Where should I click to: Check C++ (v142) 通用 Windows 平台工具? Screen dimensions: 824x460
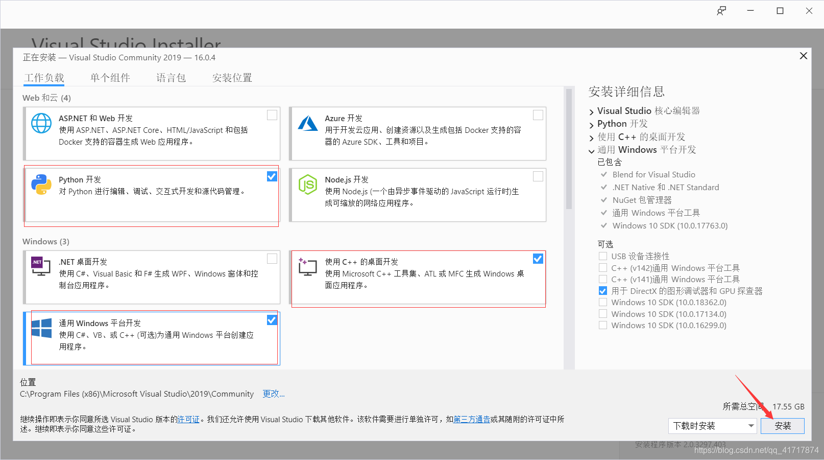tap(603, 267)
